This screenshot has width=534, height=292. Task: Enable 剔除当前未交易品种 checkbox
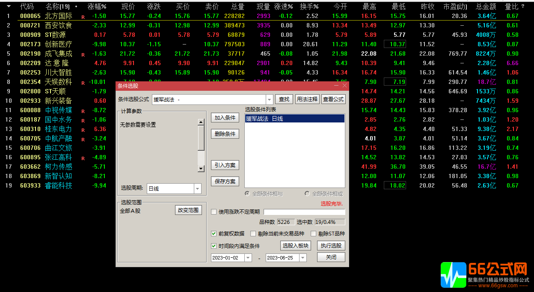(x=253, y=234)
